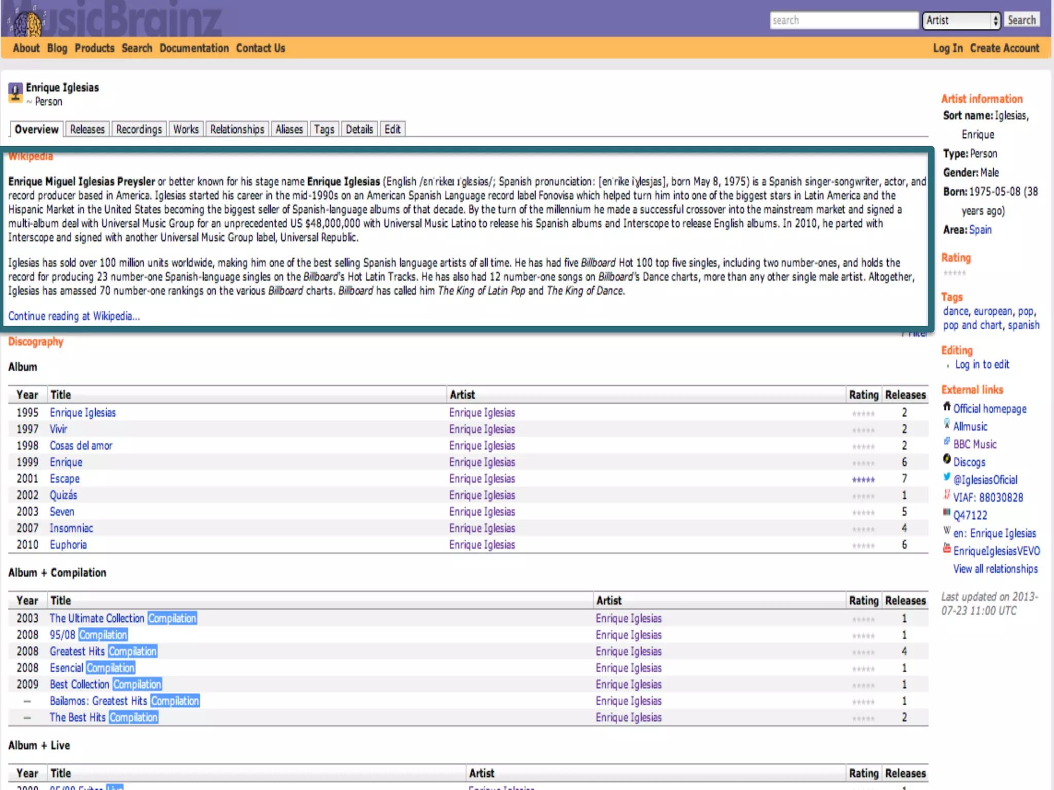Image resolution: width=1054 pixels, height=790 pixels.
Task: Click the artist person icon beside Enrique Iglesias
Action: tap(15, 93)
